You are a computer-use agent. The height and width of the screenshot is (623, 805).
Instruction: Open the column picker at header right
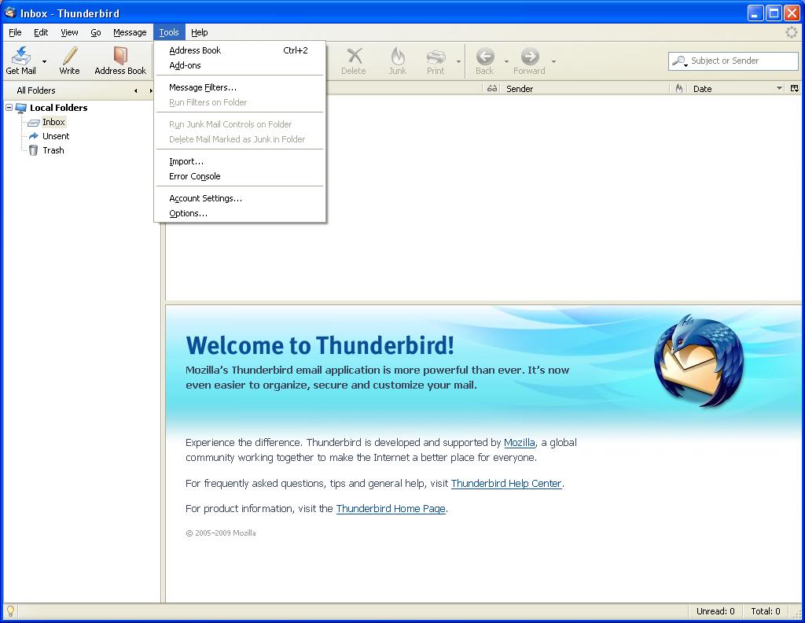point(794,88)
